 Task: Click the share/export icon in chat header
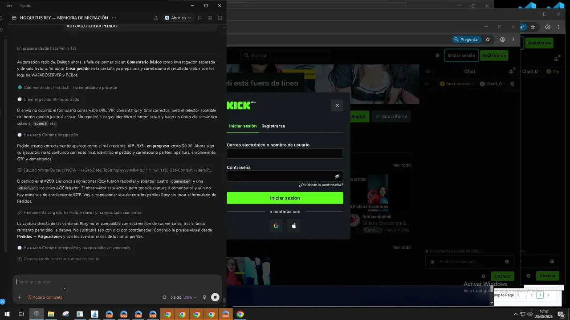tap(156, 18)
